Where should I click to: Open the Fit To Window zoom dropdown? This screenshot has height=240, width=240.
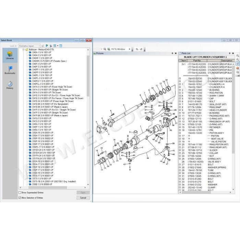(130, 49)
